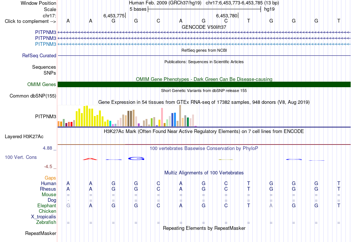
Task: Open the 100 Vert. Cons track label
Action: (21, 157)
